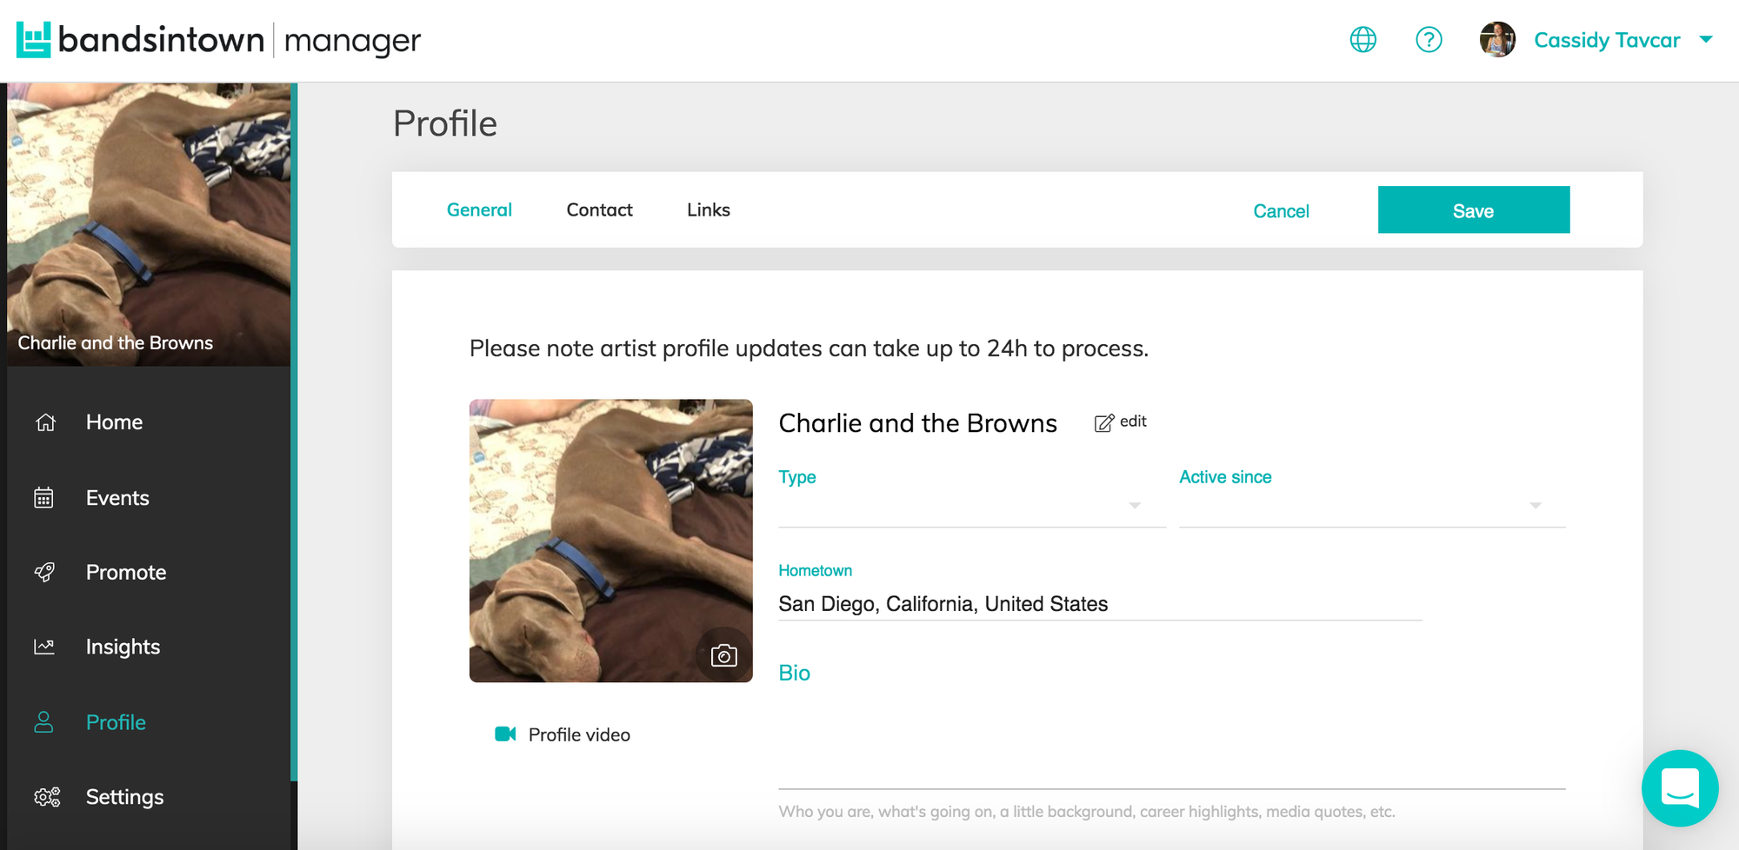1739x850 pixels.
Task: Open the Promote rocket icon
Action: click(x=43, y=572)
